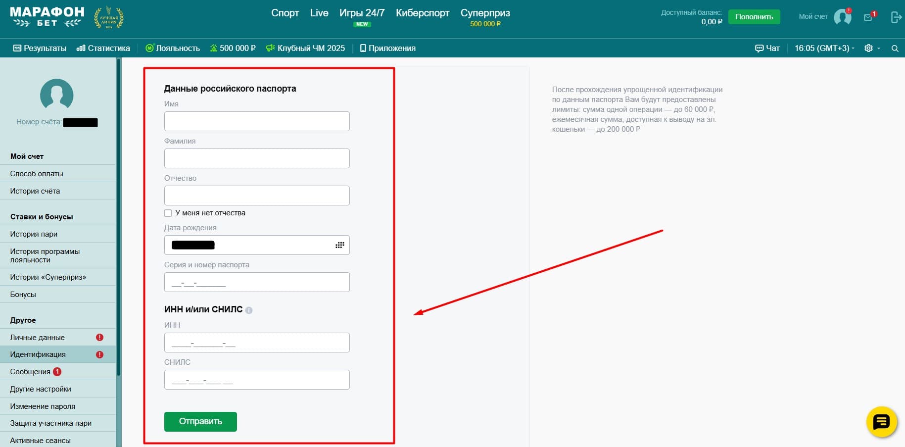Focus the Фамилия input field
Screen dimensions: 905x447
pos(257,158)
